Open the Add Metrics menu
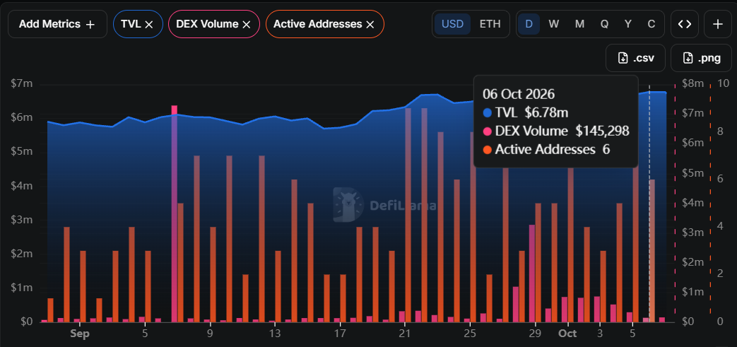The width and height of the screenshot is (737, 347). (x=57, y=24)
